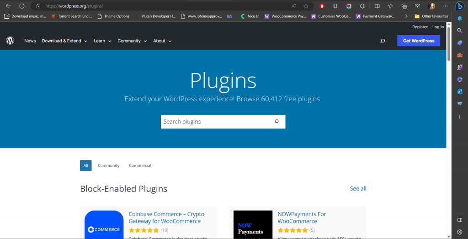468x239 pixels.
Task: Open the Theme Options bookmark
Action: click(x=113, y=16)
